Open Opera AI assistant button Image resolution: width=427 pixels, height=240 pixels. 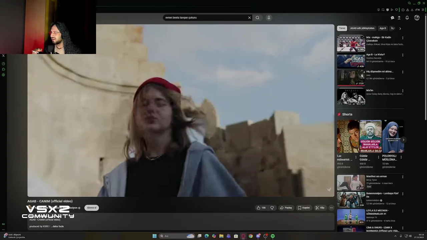(x=417, y=10)
